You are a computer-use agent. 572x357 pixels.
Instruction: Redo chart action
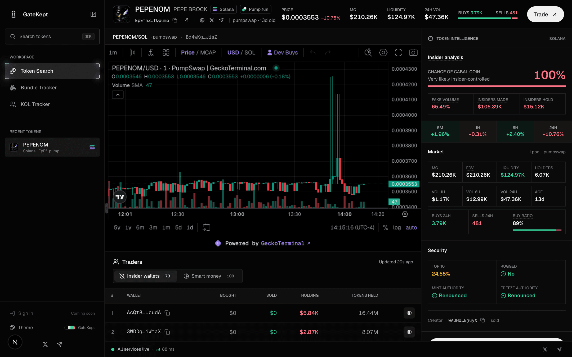pos(328,53)
